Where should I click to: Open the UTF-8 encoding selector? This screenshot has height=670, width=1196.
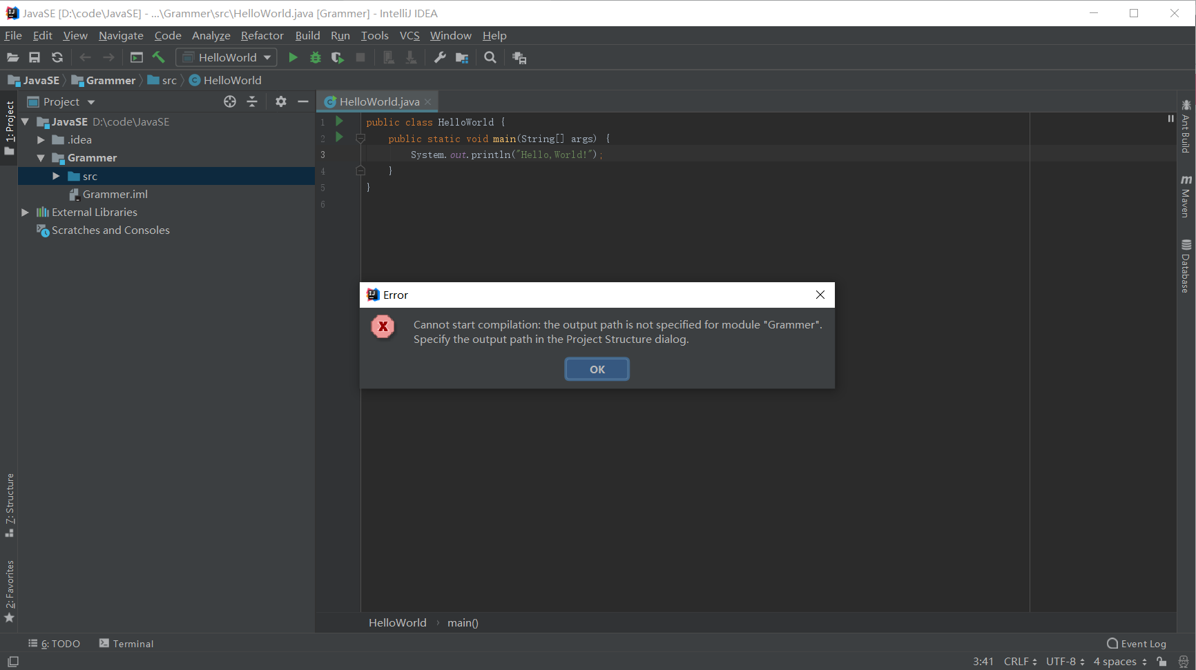[1065, 662]
